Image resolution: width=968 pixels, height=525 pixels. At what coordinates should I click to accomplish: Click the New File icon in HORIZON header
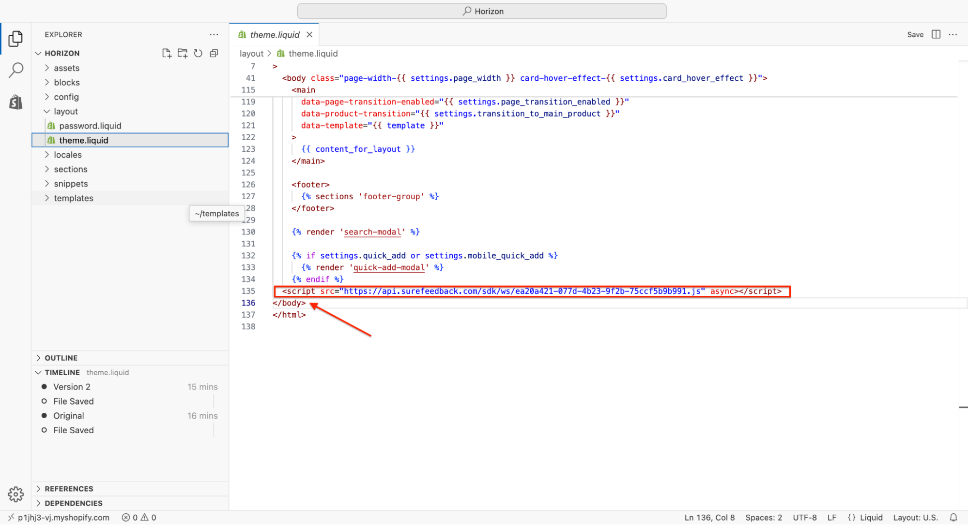167,53
